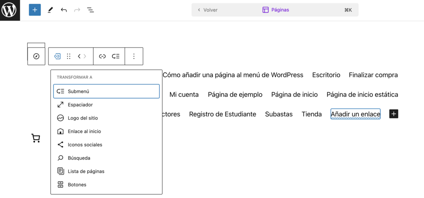The width and height of the screenshot is (424, 198).
Task: Click the drag handle in block toolbar
Action: 69,56
